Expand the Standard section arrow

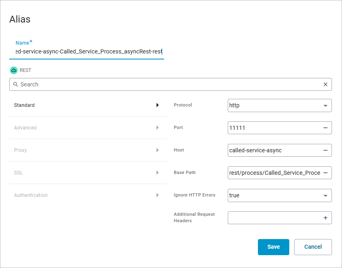(x=157, y=105)
